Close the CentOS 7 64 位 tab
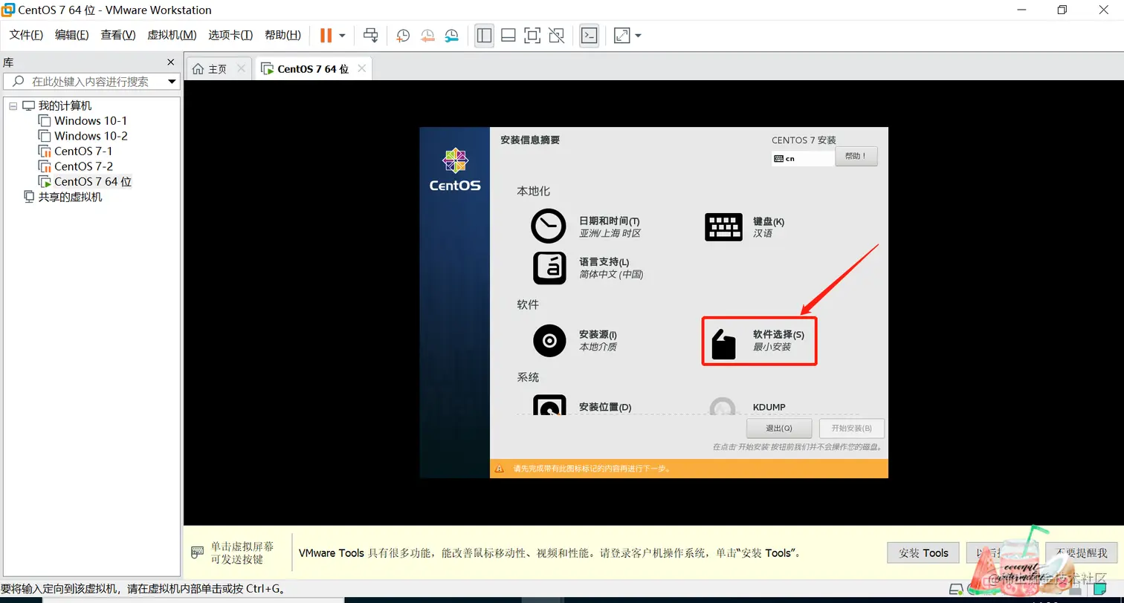 pos(362,68)
